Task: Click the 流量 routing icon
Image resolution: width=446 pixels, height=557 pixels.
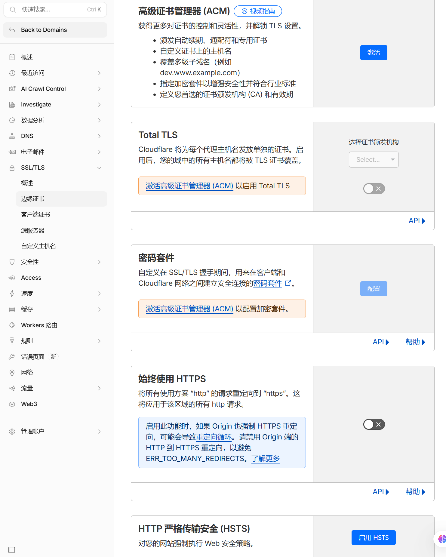Action: (12, 388)
